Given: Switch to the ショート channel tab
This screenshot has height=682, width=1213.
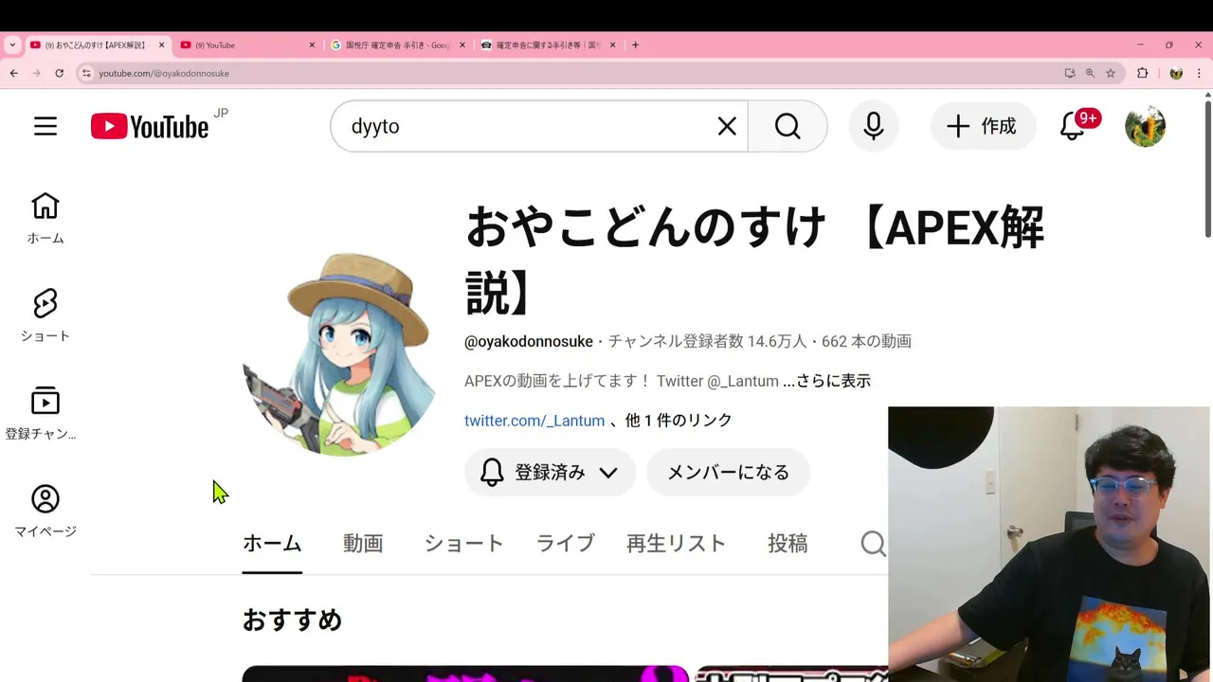Looking at the screenshot, I should click(x=463, y=544).
